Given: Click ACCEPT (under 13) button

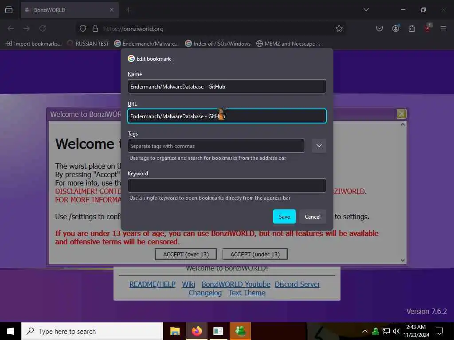Looking at the screenshot, I should (255, 254).
